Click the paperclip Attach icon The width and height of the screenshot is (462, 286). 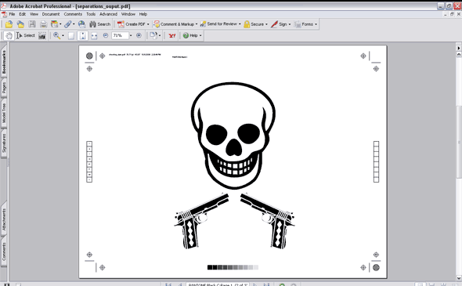pyautogui.click(x=68, y=24)
